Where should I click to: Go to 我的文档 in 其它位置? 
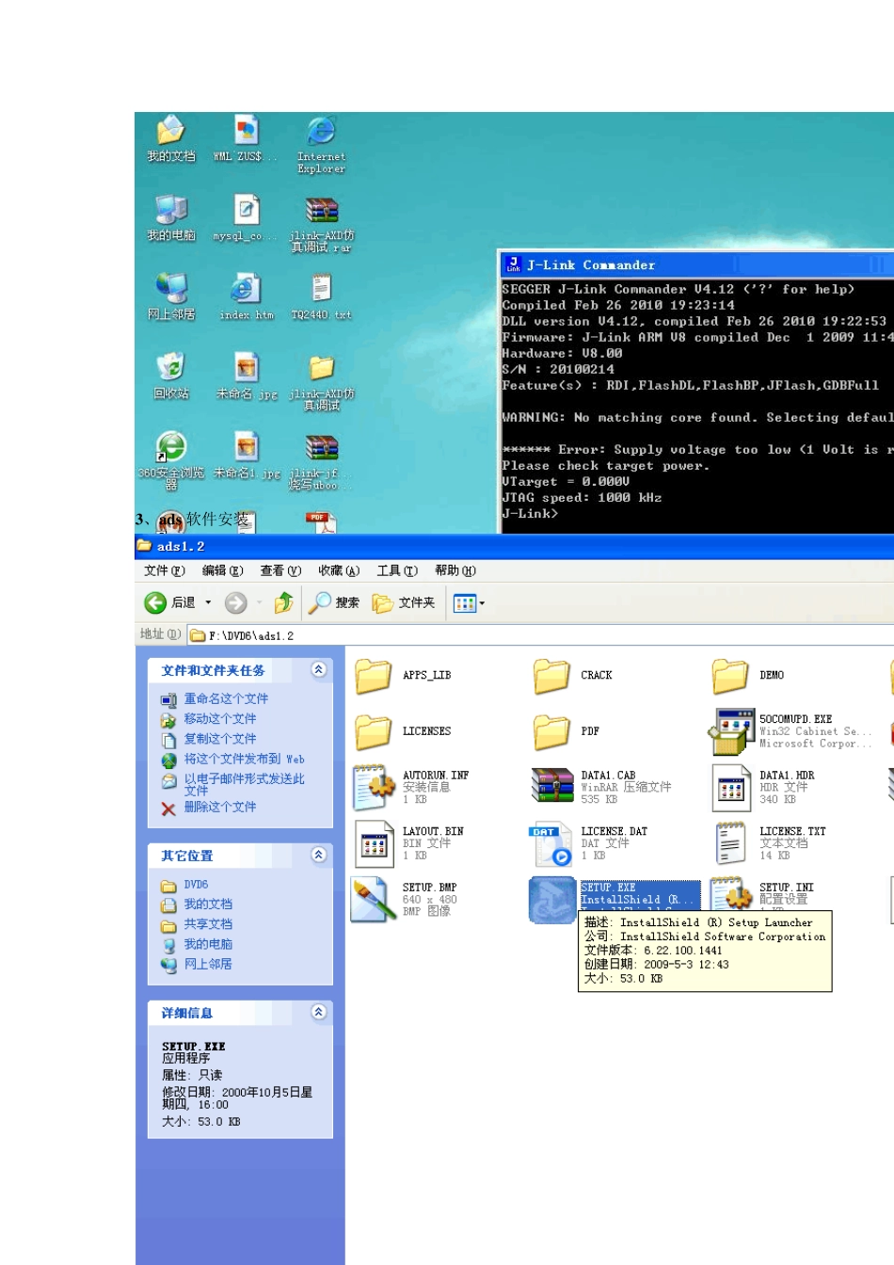tap(208, 904)
